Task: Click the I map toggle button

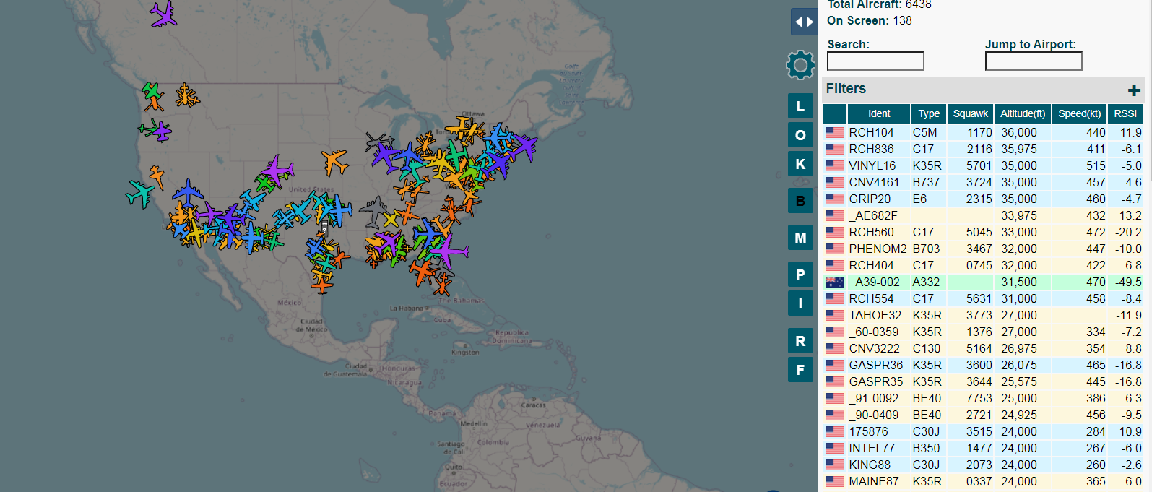Action: click(x=800, y=303)
